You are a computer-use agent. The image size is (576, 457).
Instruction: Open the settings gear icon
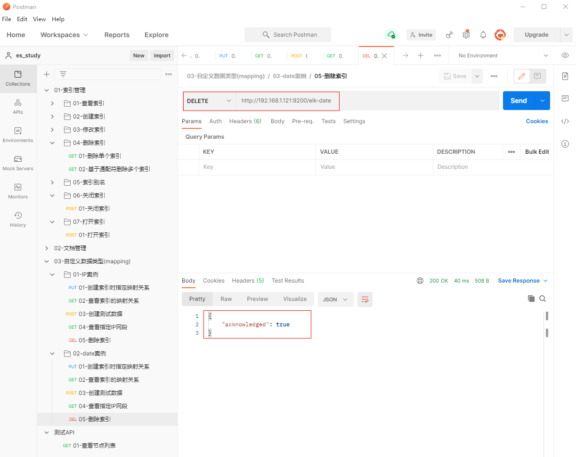[466, 35]
